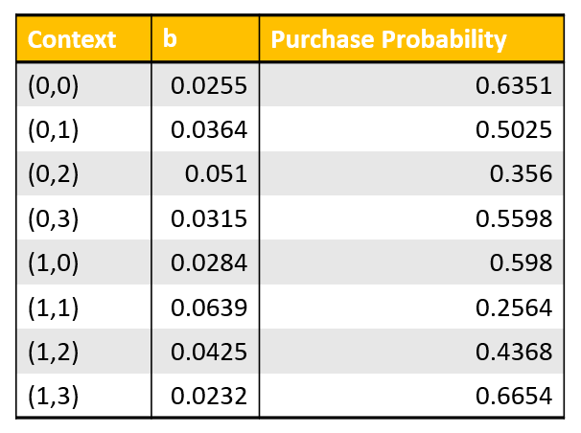The image size is (581, 433).
Task: Select purchase probability 0.5598
Action: coord(514,218)
